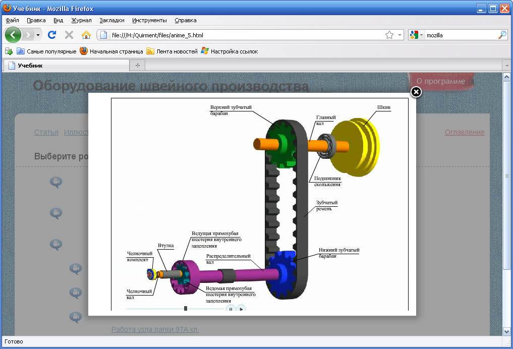Open the Журнал menu
Screen dimensions: 513x349
click(82, 20)
